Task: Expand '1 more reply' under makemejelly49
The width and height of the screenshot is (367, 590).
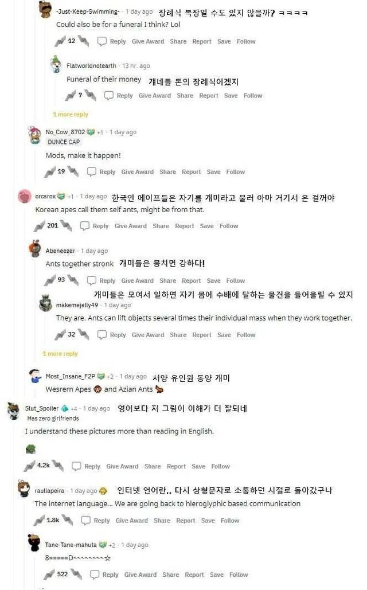Action: point(60,354)
